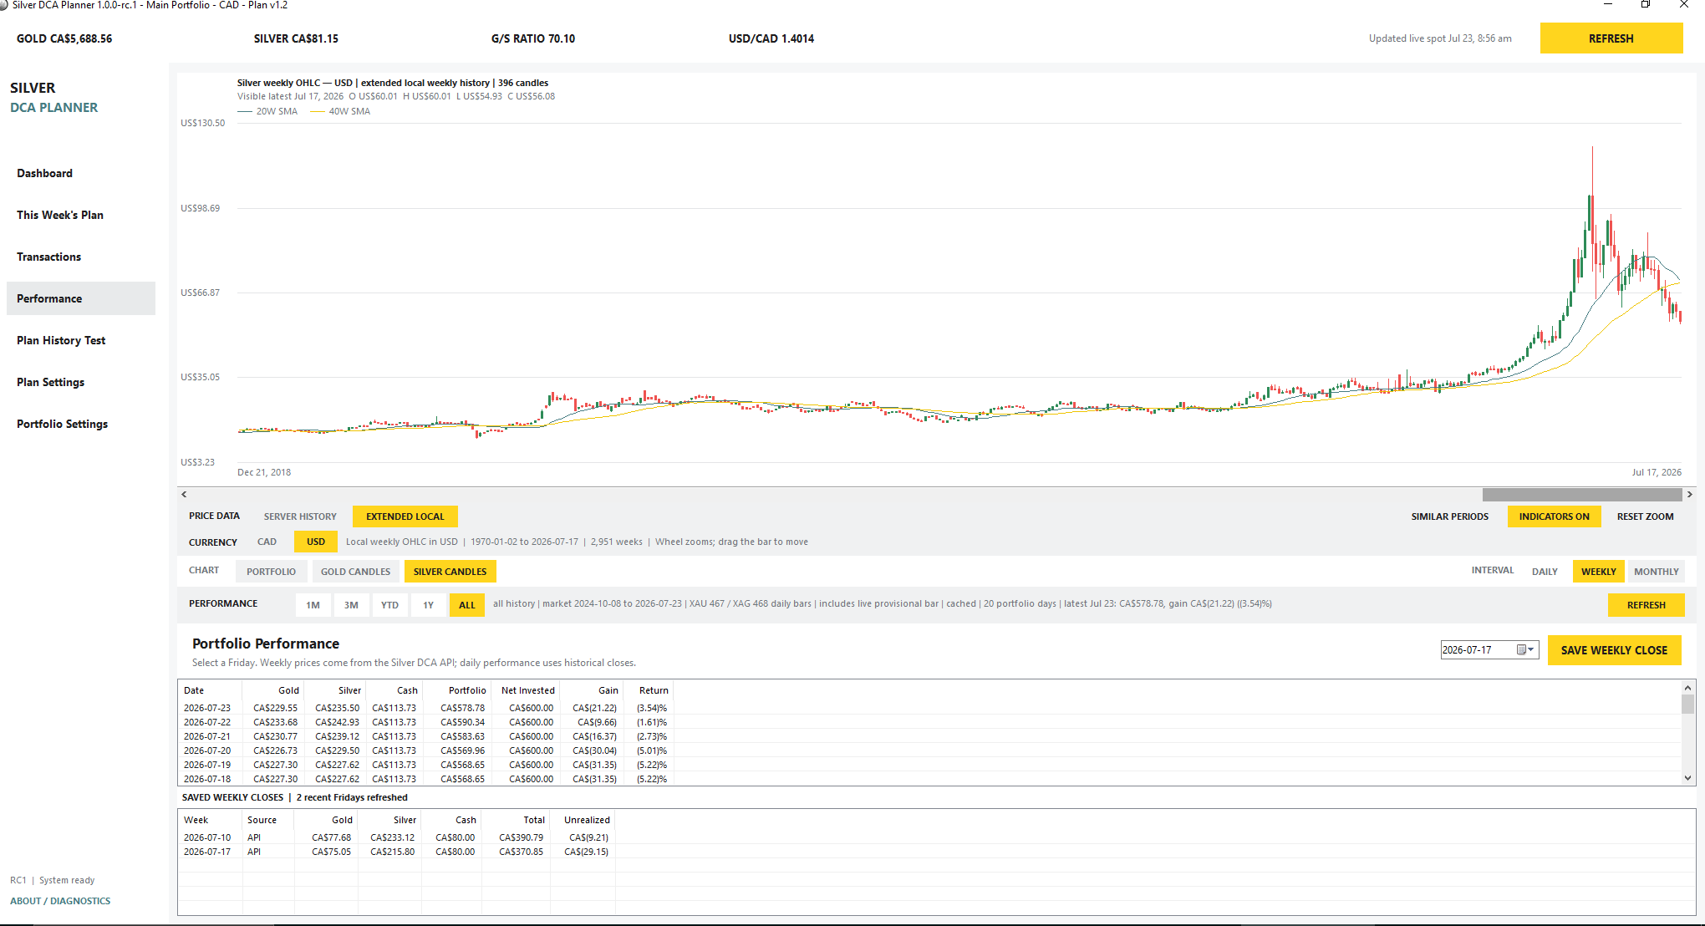Open the date picker calendar icon
1705x926 pixels.
point(1521,650)
